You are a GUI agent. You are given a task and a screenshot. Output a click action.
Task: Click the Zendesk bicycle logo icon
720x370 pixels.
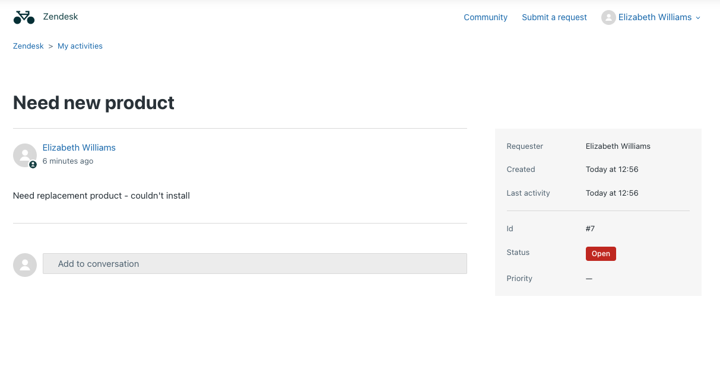(x=24, y=17)
